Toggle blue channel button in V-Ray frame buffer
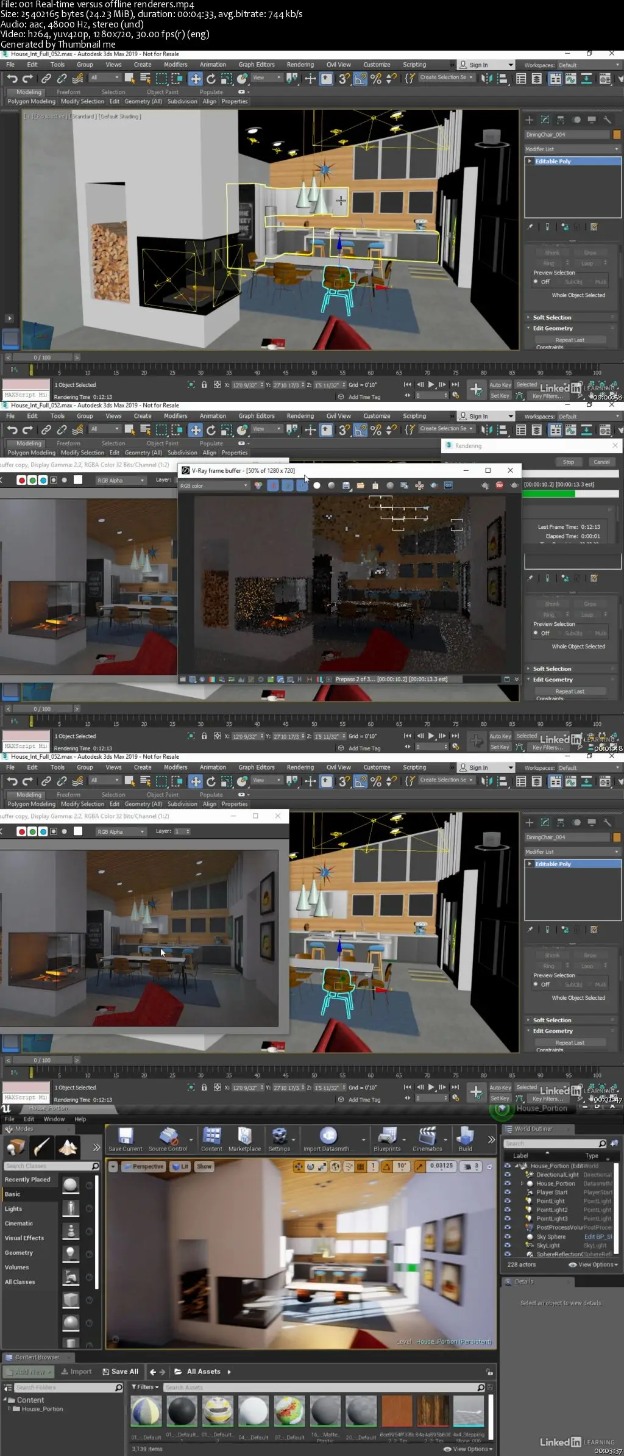The image size is (624, 1456). pyautogui.click(x=302, y=486)
